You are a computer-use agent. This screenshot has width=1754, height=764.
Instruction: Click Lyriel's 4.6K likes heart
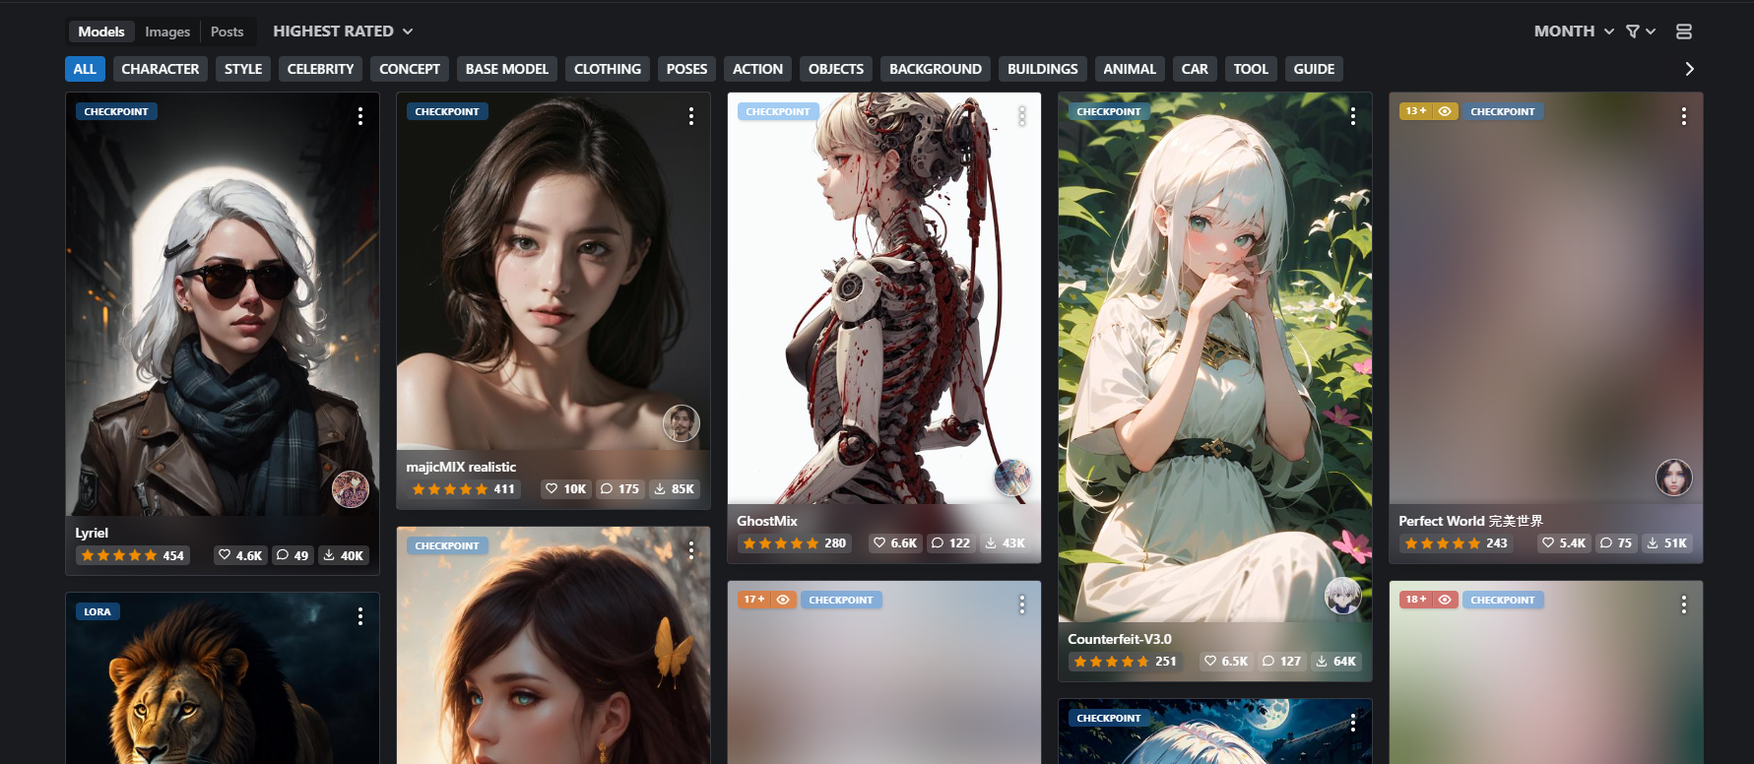click(x=240, y=555)
